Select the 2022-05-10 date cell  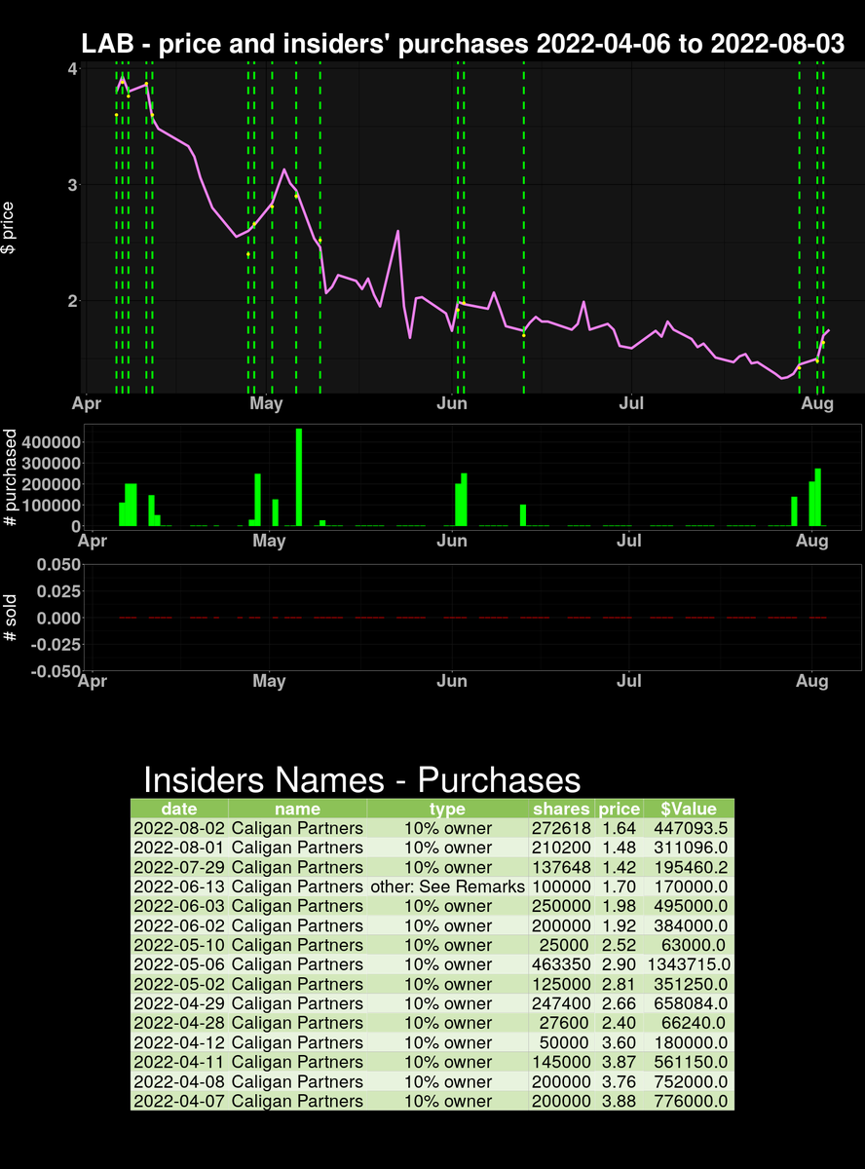[x=179, y=945]
